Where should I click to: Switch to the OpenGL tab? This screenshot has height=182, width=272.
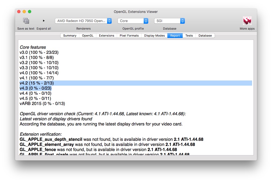(x=88, y=36)
